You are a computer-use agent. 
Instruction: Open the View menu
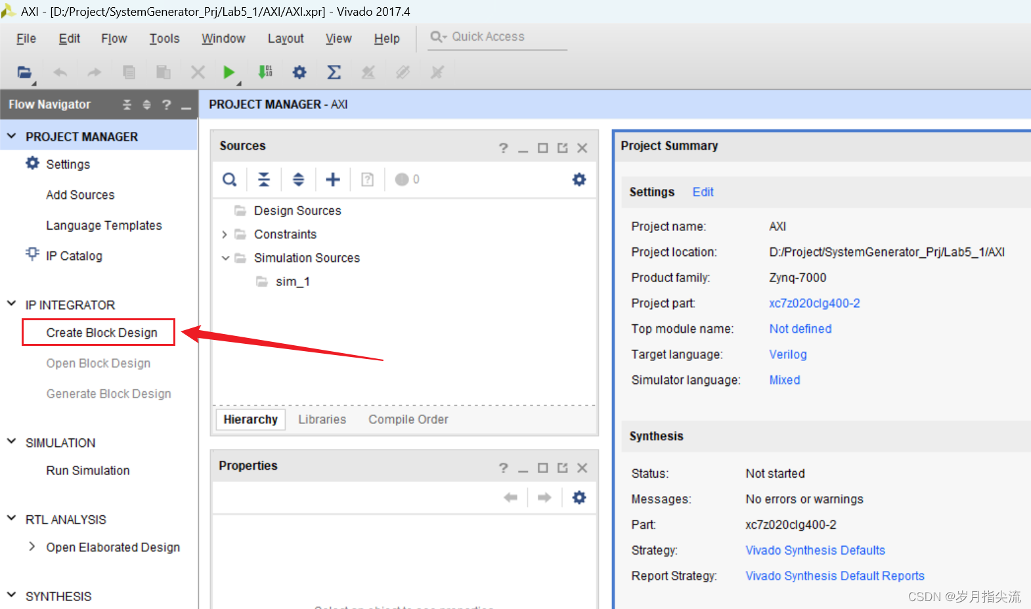(x=339, y=39)
